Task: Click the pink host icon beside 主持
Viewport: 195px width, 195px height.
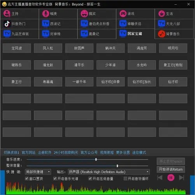Action: [7, 14]
